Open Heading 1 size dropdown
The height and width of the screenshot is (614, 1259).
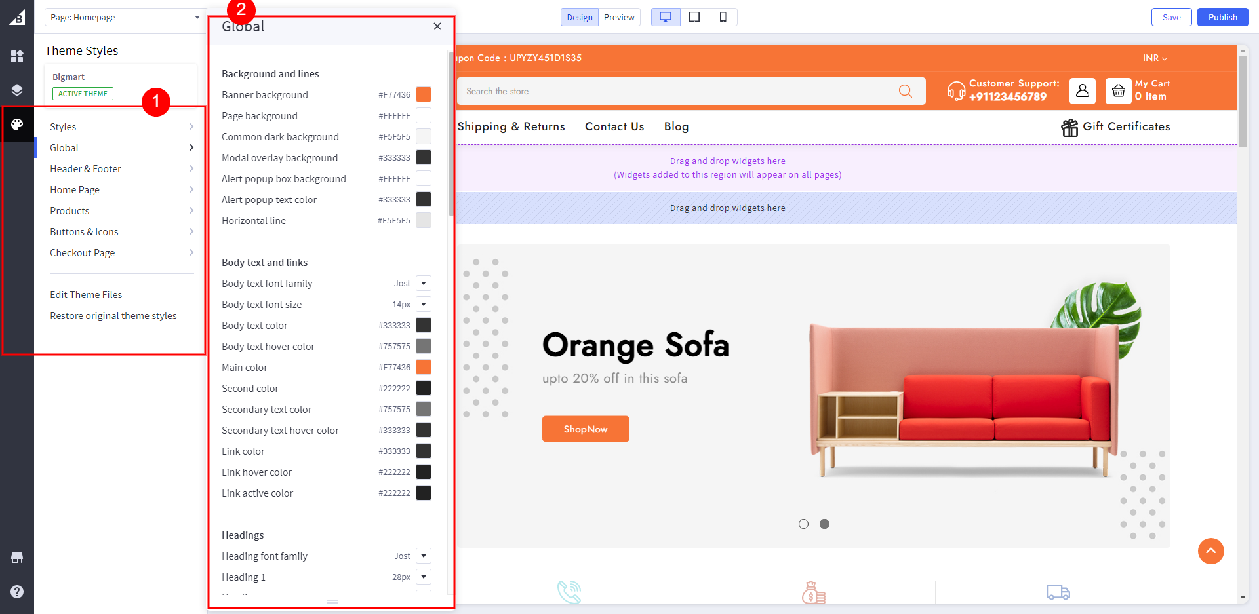[x=424, y=577]
